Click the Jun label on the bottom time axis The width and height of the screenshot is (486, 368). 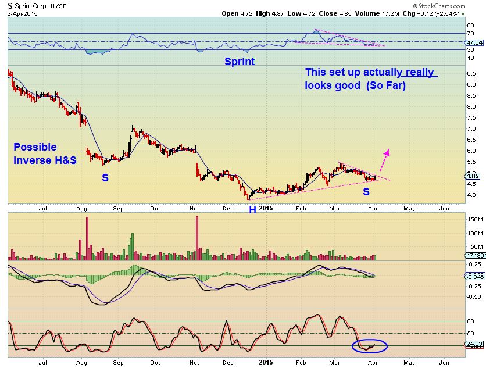click(x=444, y=362)
